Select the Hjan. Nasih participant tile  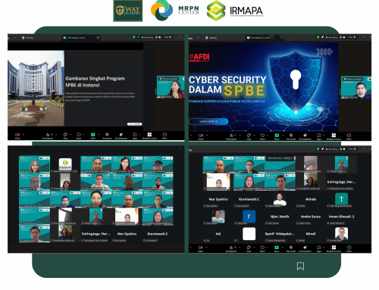pos(280,217)
